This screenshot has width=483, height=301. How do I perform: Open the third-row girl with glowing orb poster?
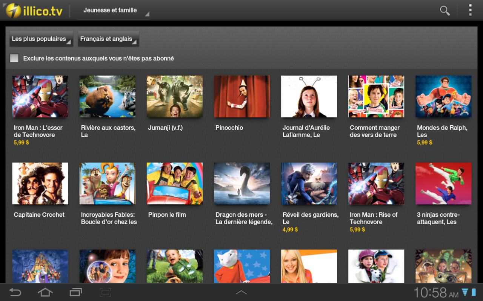108,266
